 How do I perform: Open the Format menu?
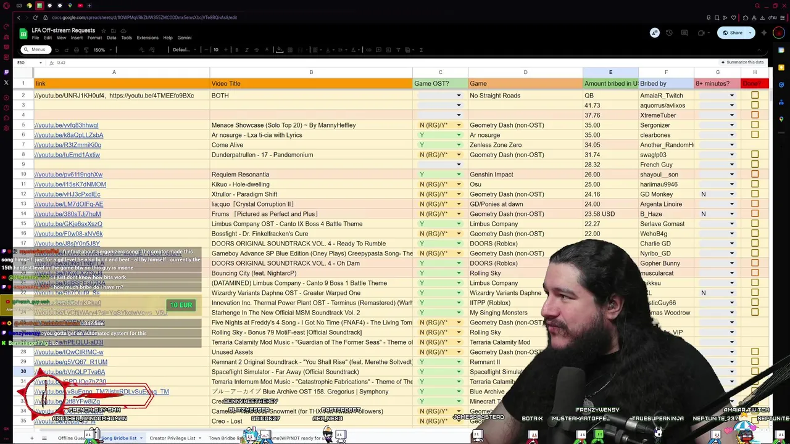[94, 38]
